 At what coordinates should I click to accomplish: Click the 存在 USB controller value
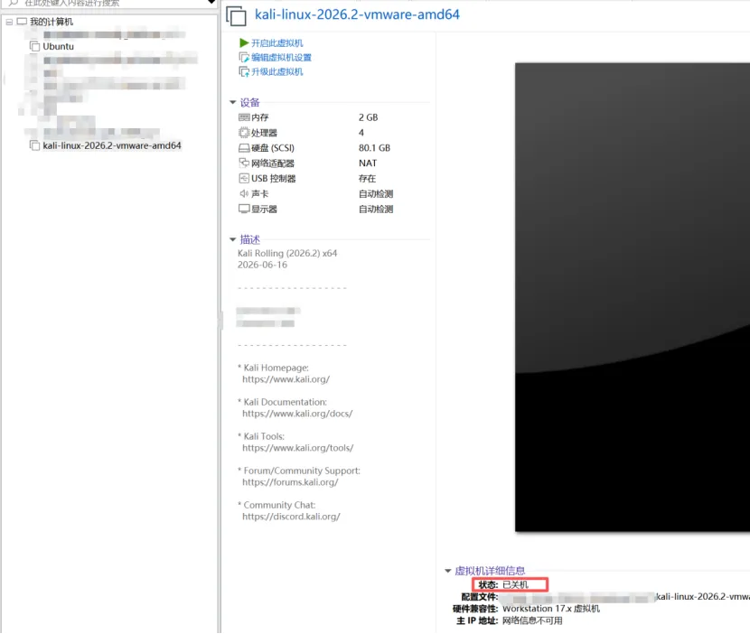[368, 178]
